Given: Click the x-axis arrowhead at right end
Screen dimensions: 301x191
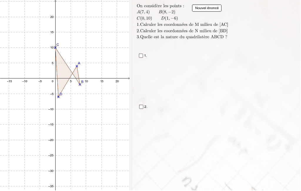Looking at the screenshot, I should (128, 78).
